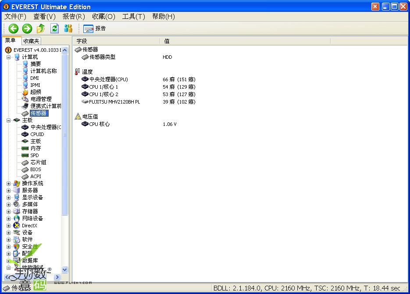The width and height of the screenshot is (410, 294).
Task: Click the 值 column header
Action: coord(245,41)
